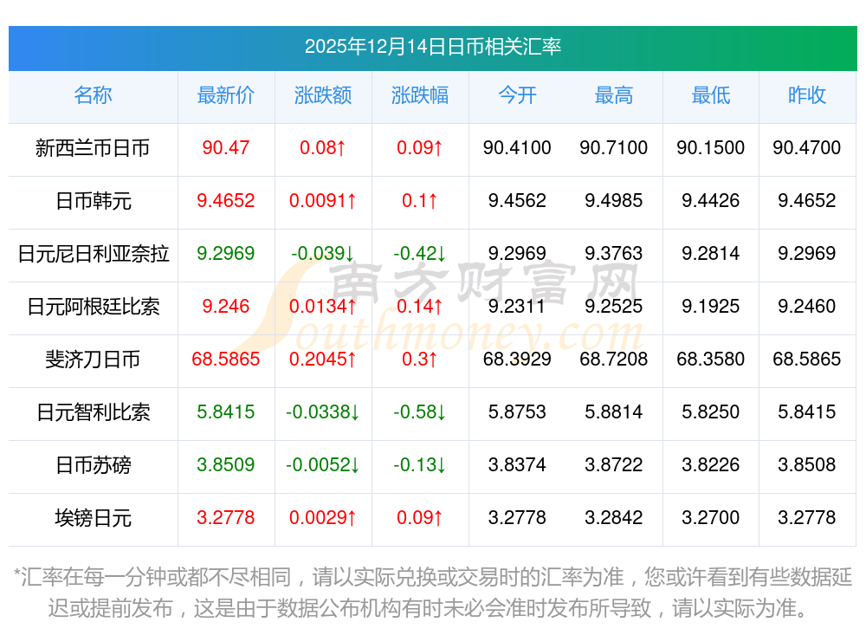Image resolution: width=866 pixels, height=635 pixels.
Task: Click the 最低 column header
Action: tap(710, 95)
